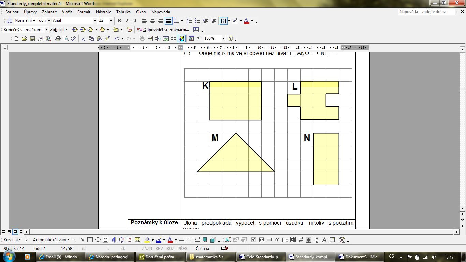The image size is (466, 262).
Task: Open Doručená pošta taskbar item
Action: pos(161,257)
